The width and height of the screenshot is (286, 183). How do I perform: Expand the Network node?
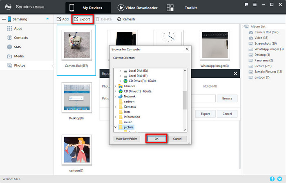(x=115, y=96)
